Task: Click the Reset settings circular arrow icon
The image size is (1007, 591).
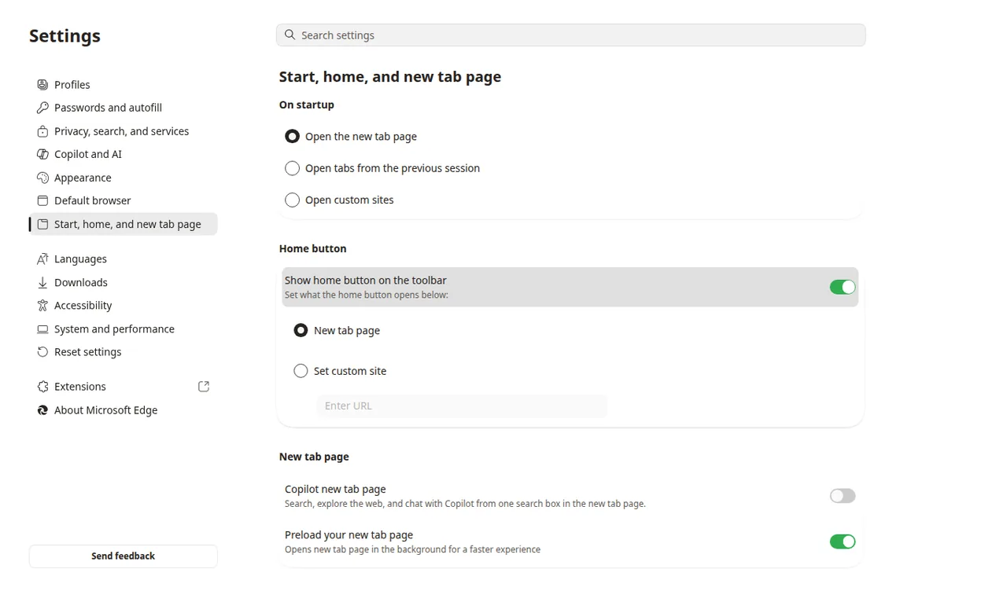Action: [42, 352]
